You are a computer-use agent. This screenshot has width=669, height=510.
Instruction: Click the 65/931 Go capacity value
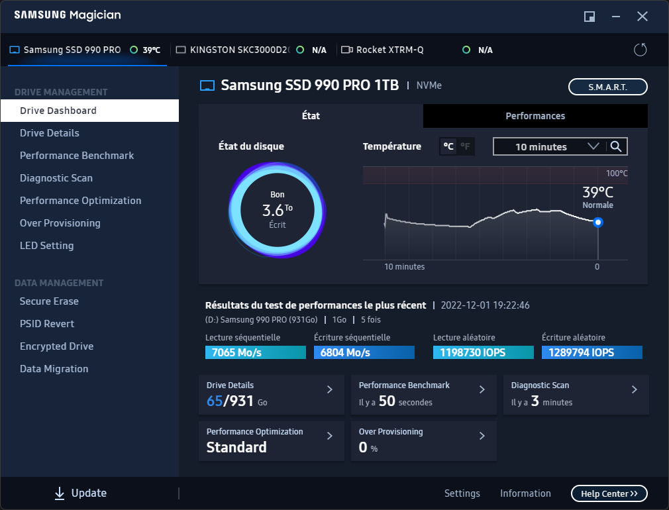(236, 401)
